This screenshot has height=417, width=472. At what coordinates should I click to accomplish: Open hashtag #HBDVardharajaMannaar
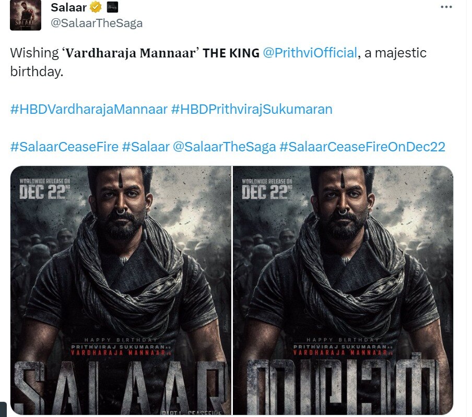[89, 109]
